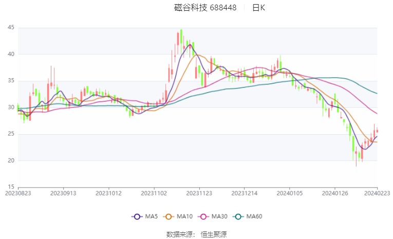This screenshot has height=239, width=393.
Task: Click y-axis value 40
Action: click(11, 54)
